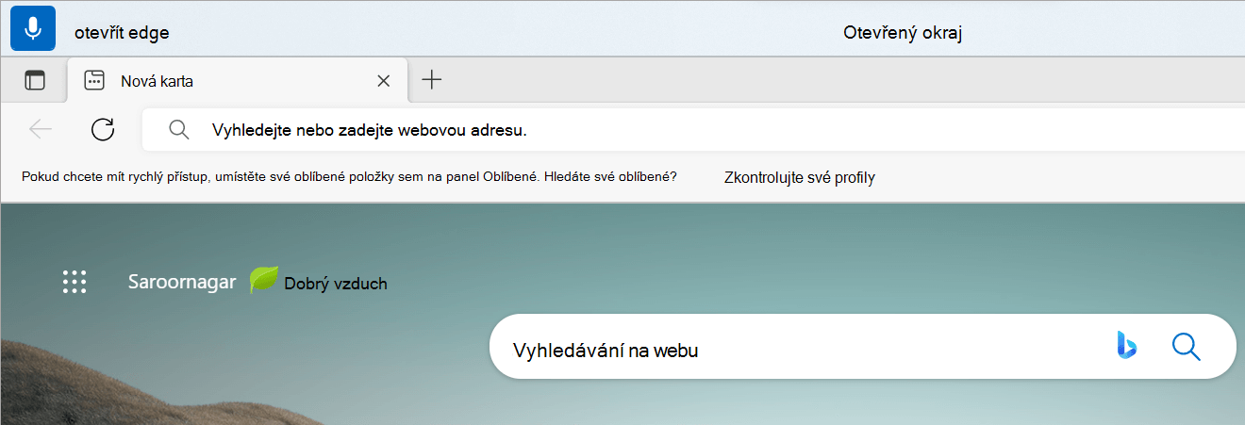Go back with the arrow button
The width and height of the screenshot is (1245, 425).
click(41, 129)
